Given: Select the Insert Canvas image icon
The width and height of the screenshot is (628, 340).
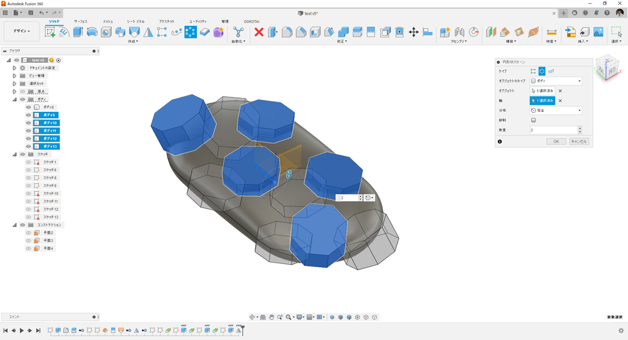Looking at the screenshot, I should coord(598,32).
